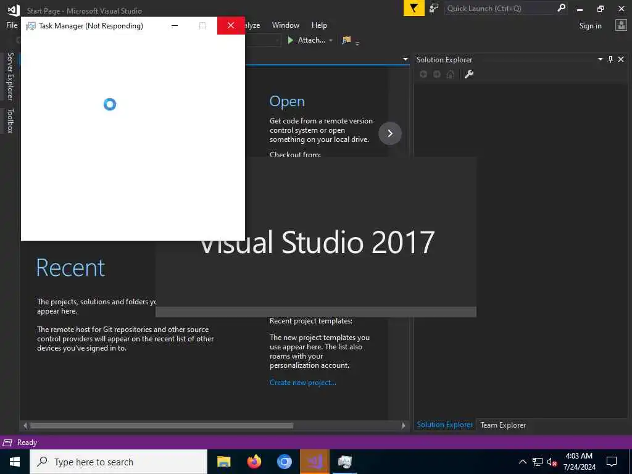The image size is (632, 474).
Task: Click the Open heading on Start Page
Action: click(287, 101)
